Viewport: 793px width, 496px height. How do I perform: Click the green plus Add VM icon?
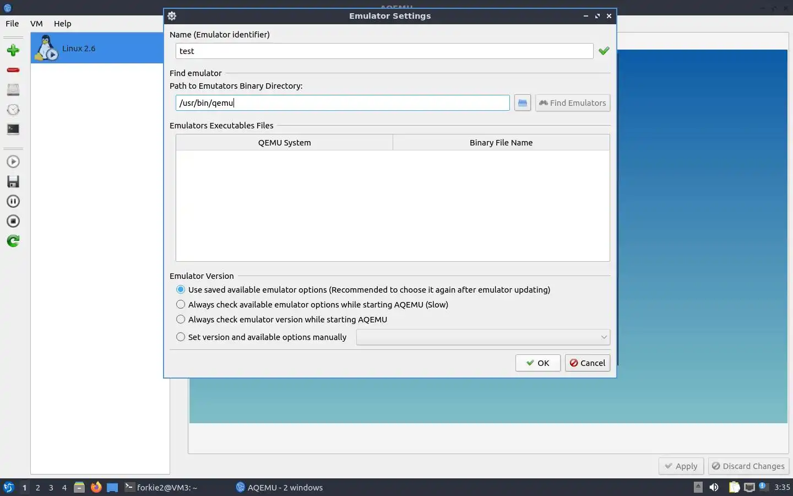tap(13, 50)
